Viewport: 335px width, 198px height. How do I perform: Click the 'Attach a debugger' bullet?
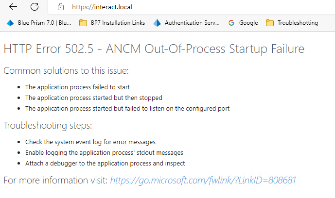pyautogui.click(x=105, y=164)
